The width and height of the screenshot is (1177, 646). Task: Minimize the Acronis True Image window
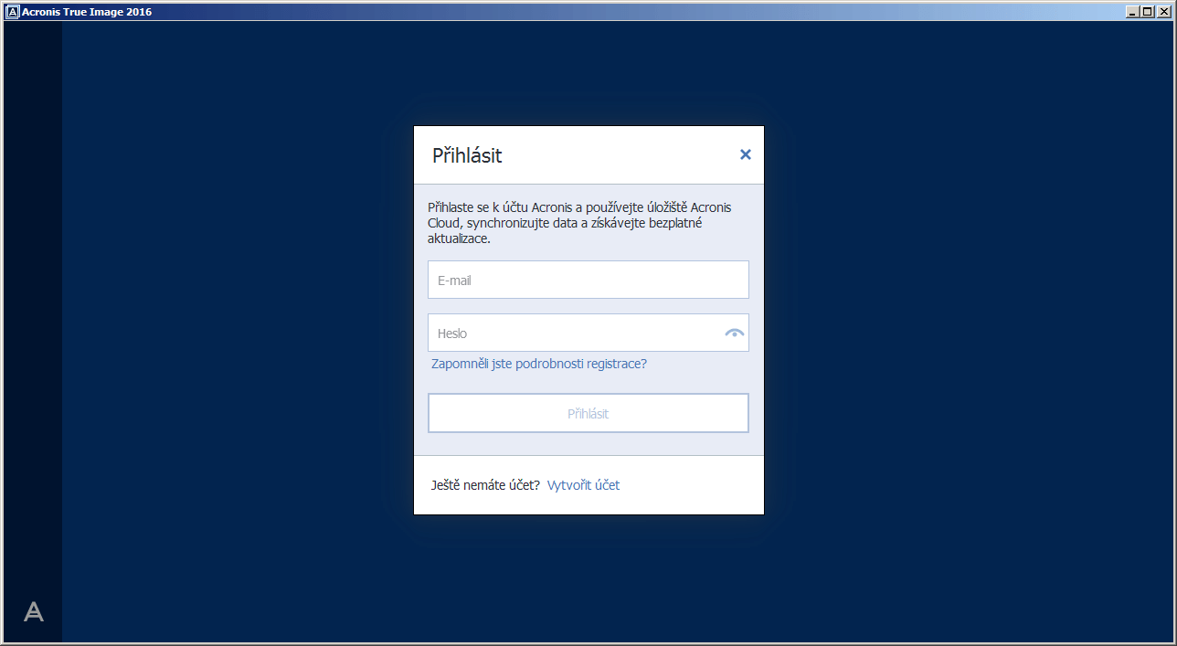pos(1133,12)
